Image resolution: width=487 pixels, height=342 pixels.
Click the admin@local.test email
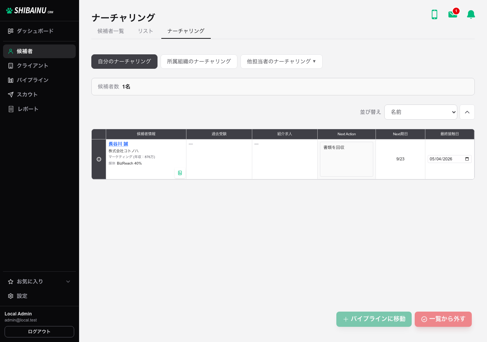pos(21,320)
